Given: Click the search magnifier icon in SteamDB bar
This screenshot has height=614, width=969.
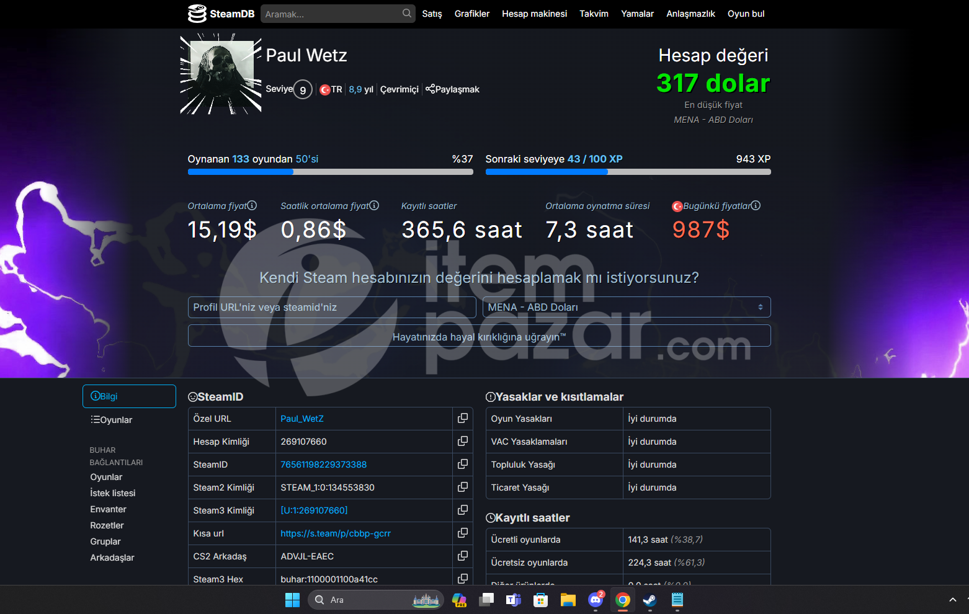Looking at the screenshot, I should [x=406, y=13].
